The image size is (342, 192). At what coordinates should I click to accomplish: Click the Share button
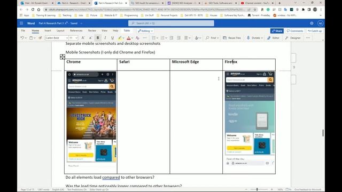coord(277,31)
